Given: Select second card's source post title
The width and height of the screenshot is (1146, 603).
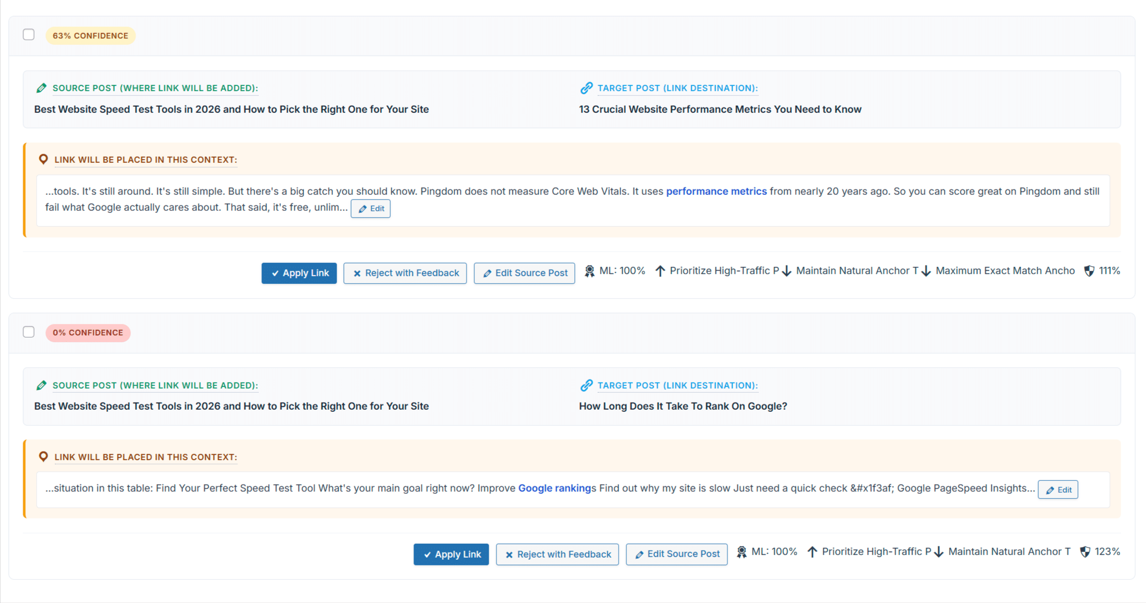Looking at the screenshot, I should pos(231,406).
